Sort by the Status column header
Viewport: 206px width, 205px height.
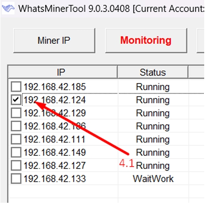pos(153,72)
